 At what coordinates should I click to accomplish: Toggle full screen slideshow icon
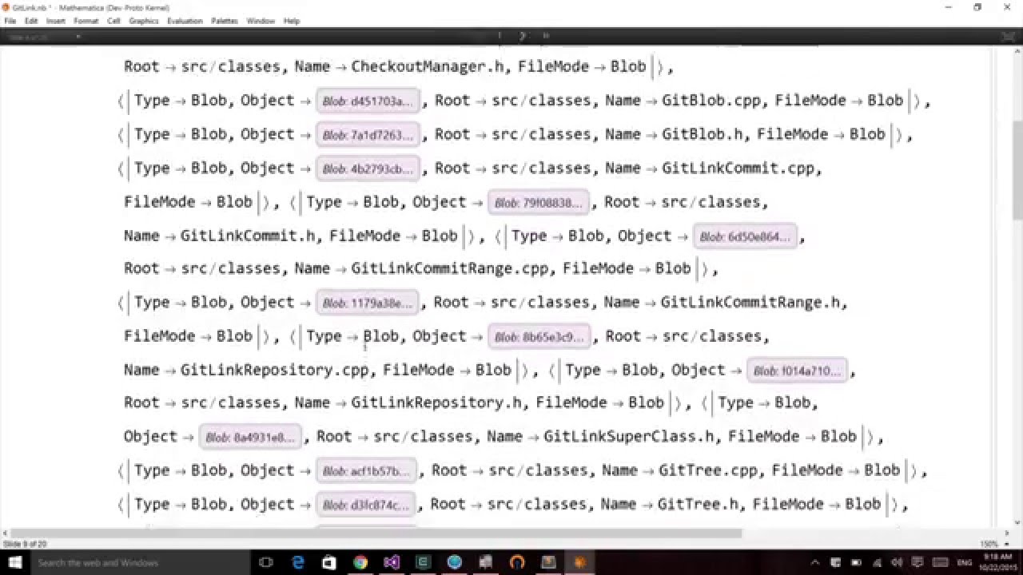click(1008, 37)
